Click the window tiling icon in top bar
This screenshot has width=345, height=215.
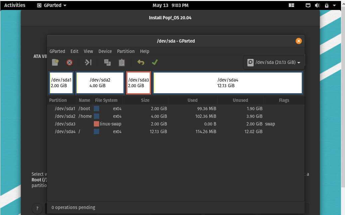pos(291,5)
